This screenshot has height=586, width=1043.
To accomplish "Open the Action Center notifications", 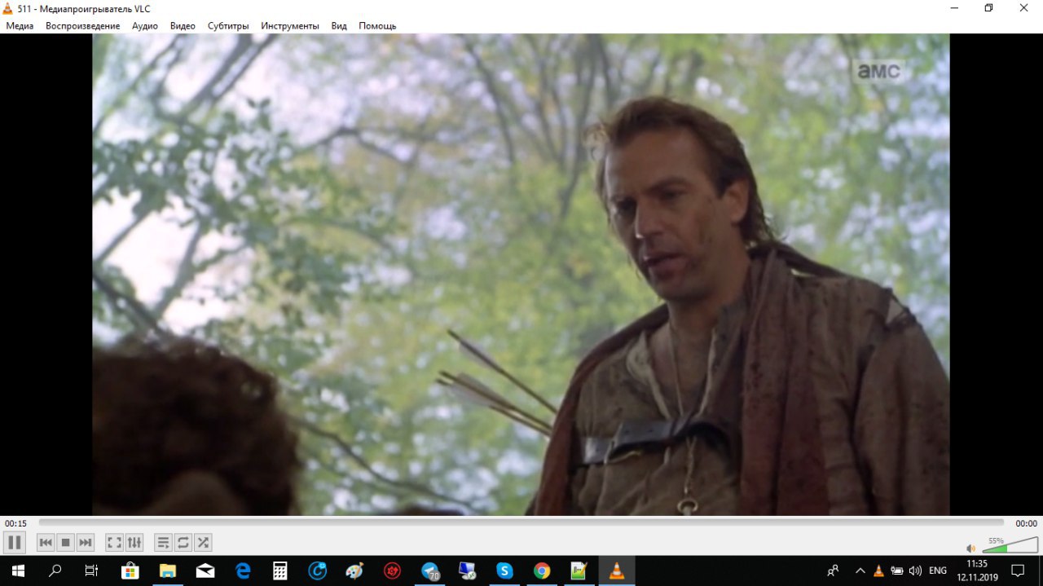I will [1019, 571].
